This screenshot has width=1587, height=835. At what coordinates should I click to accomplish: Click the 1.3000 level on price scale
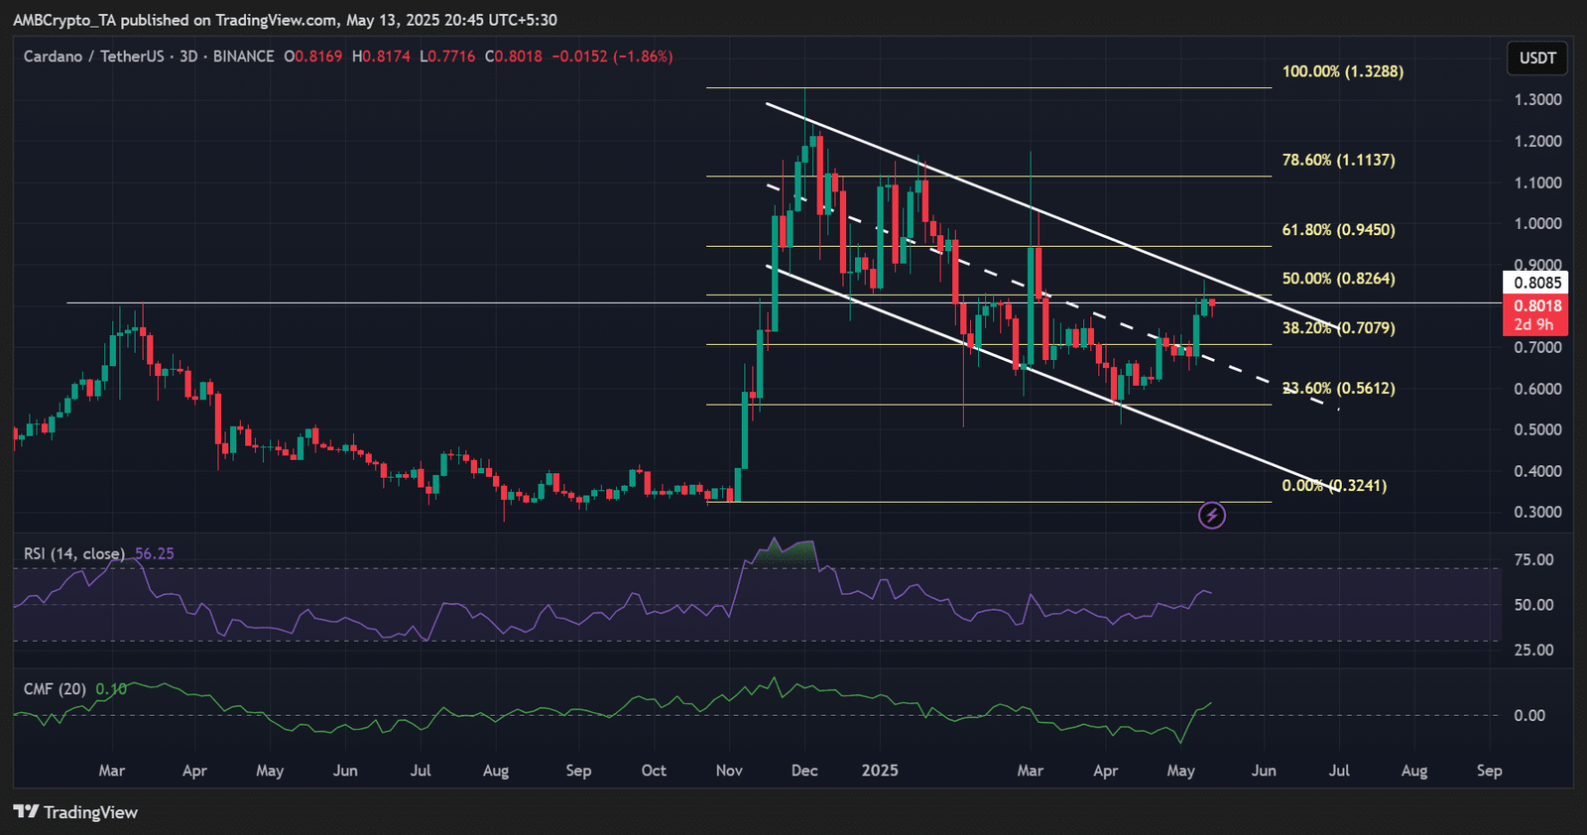point(1538,99)
